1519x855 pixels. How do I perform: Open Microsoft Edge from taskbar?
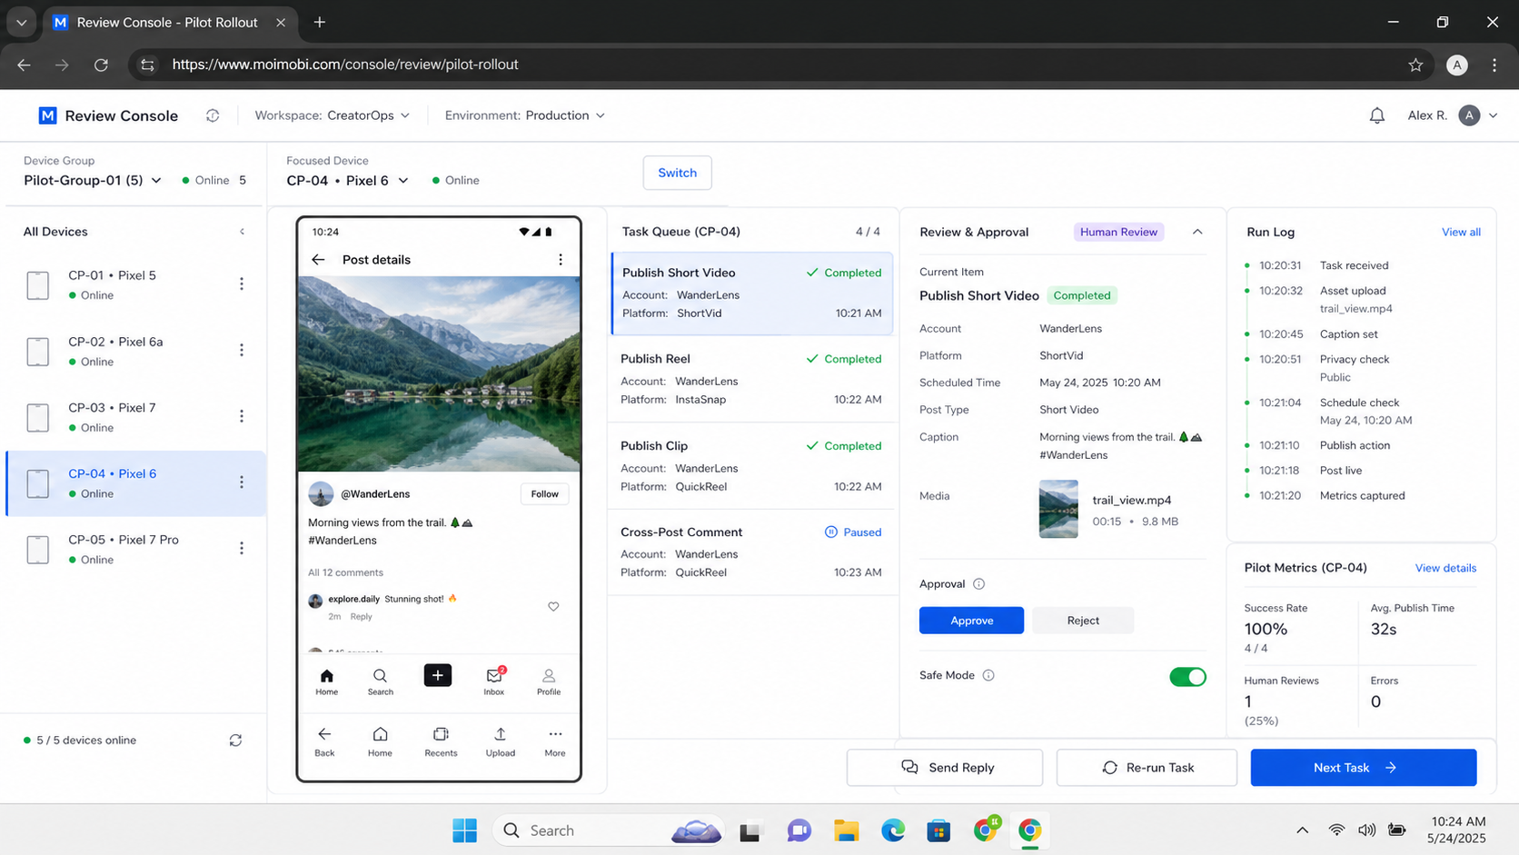pyautogui.click(x=893, y=830)
